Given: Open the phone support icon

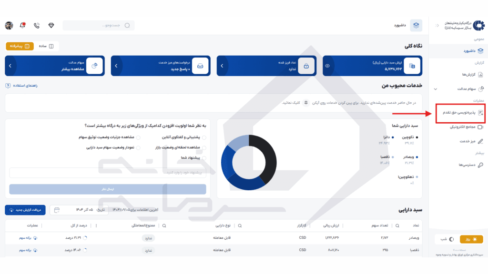Looking at the screenshot, I should [x=37, y=25].
